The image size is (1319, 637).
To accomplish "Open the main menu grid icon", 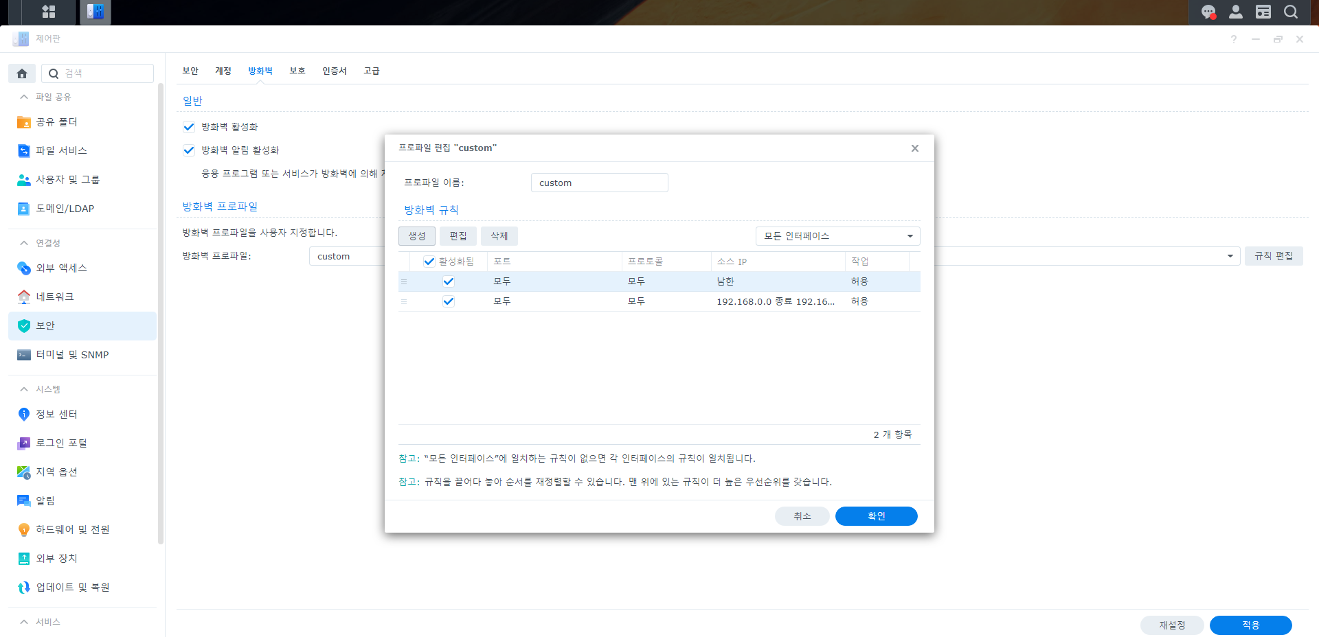I will (x=48, y=12).
